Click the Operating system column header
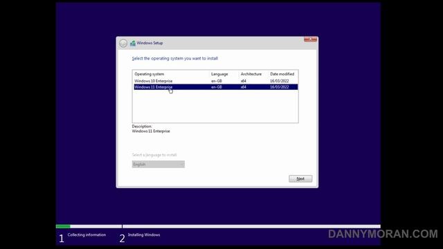This screenshot has height=249, width=443. click(150, 74)
